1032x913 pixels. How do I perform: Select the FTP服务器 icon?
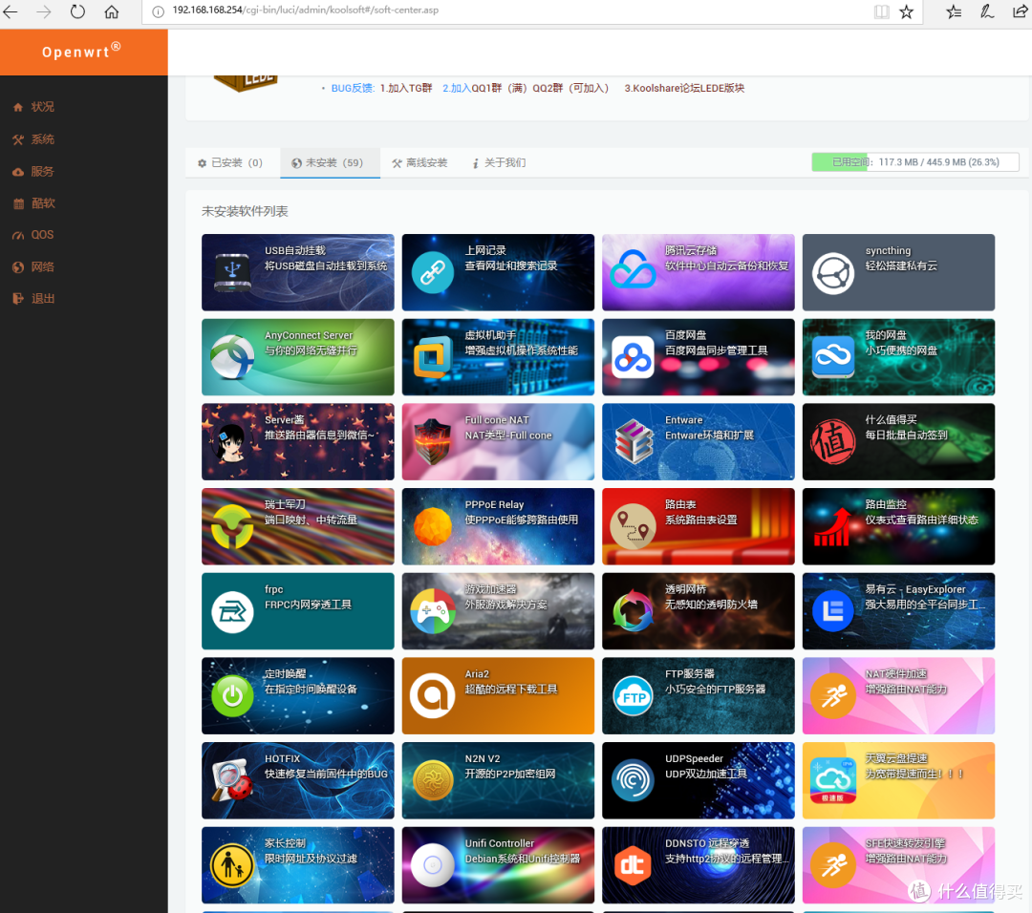pos(633,696)
